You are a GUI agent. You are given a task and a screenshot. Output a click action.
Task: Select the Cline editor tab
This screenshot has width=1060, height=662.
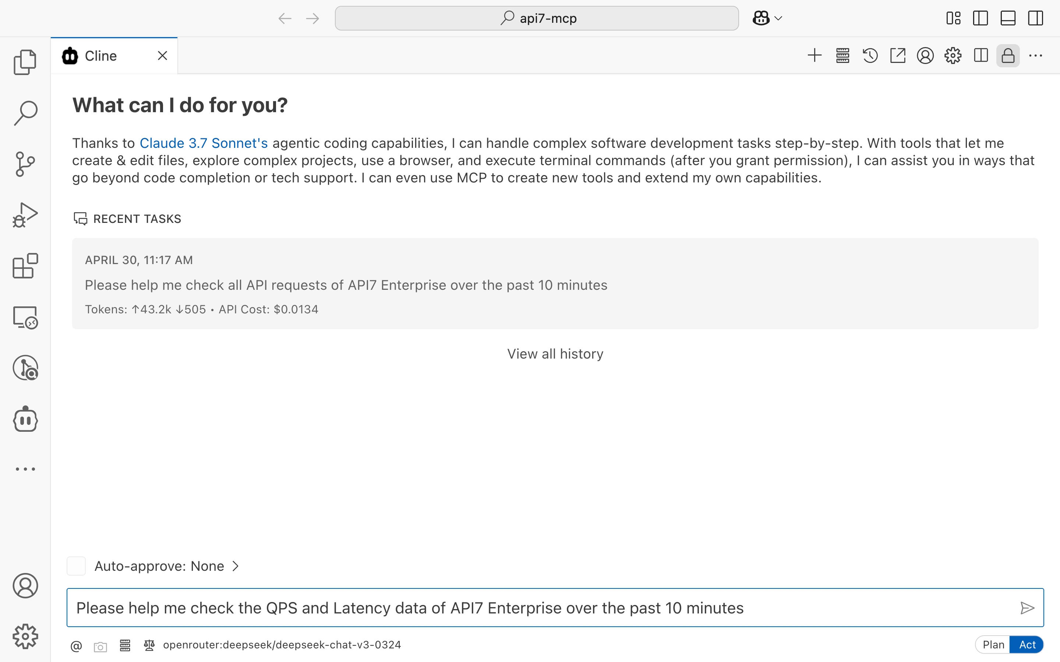tap(114, 56)
